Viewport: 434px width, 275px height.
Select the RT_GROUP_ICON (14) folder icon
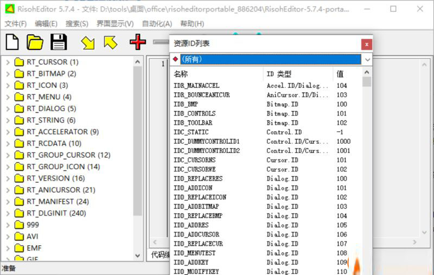click(x=19, y=167)
